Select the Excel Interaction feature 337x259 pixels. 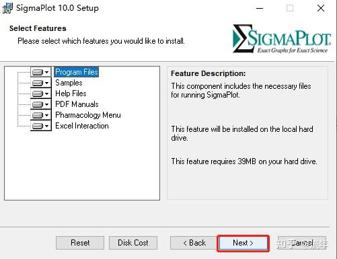point(82,126)
